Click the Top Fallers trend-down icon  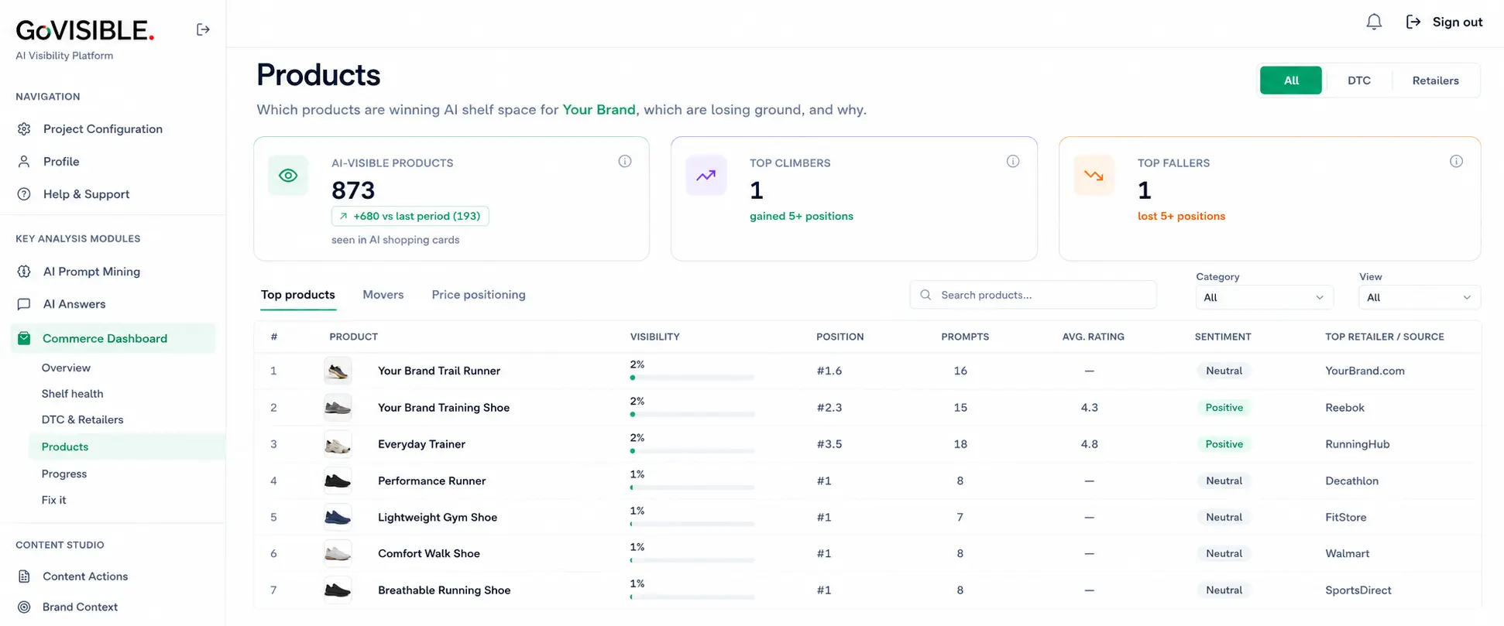click(1094, 176)
